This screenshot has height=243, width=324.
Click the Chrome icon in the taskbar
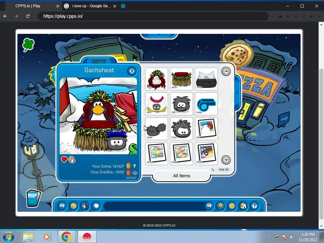pos(66,237)
